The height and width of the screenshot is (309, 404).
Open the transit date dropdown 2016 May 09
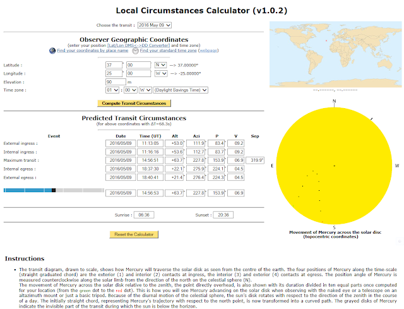pyautogui.click(x=155, y=25)
